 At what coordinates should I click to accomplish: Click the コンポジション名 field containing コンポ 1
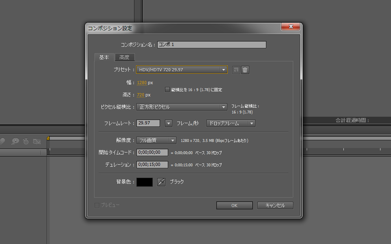(212, 45)
